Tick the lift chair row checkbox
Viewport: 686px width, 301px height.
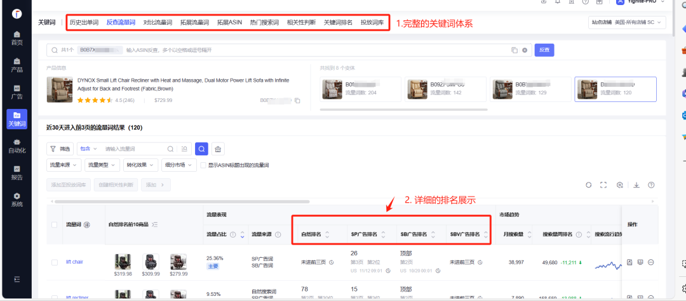(x=54, y=262)
